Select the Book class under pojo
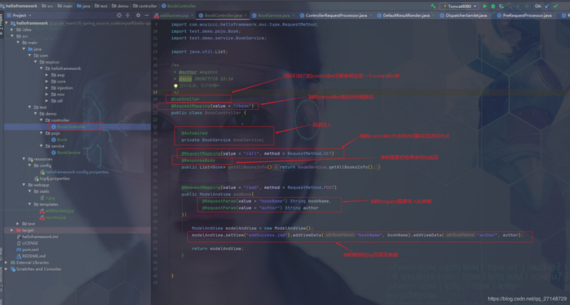570x305 pixels. pos(59,140)
